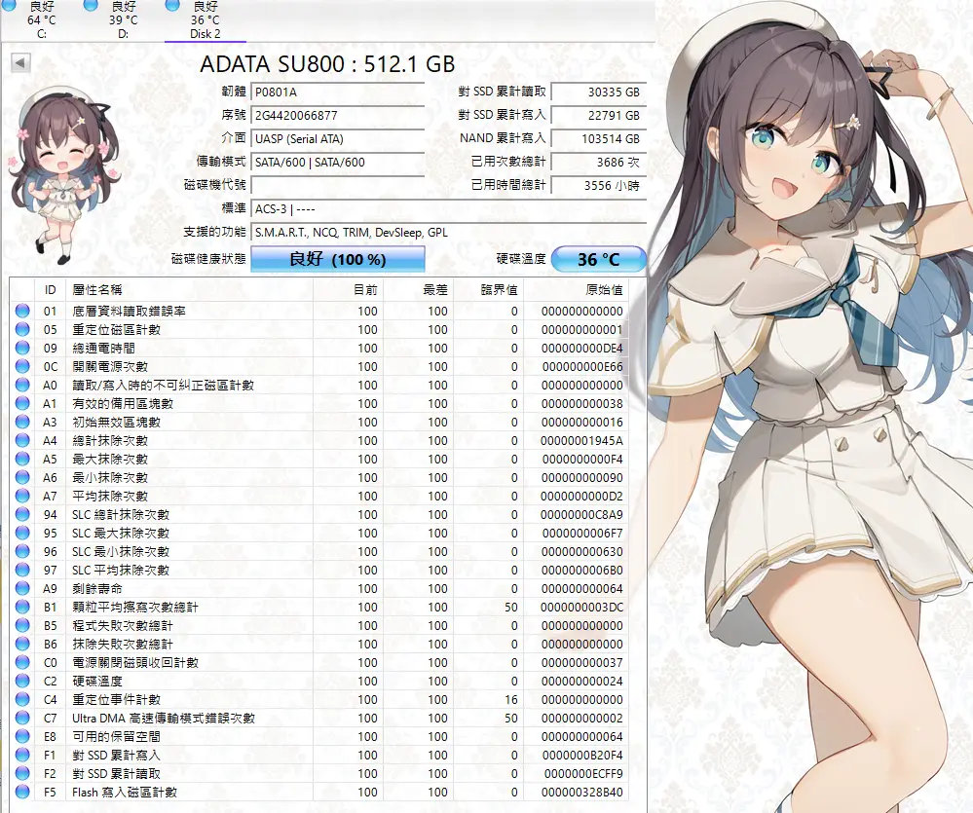Open the D: drive tab
This screenshot has width=973, height=813.
click(x=123, y=20)
